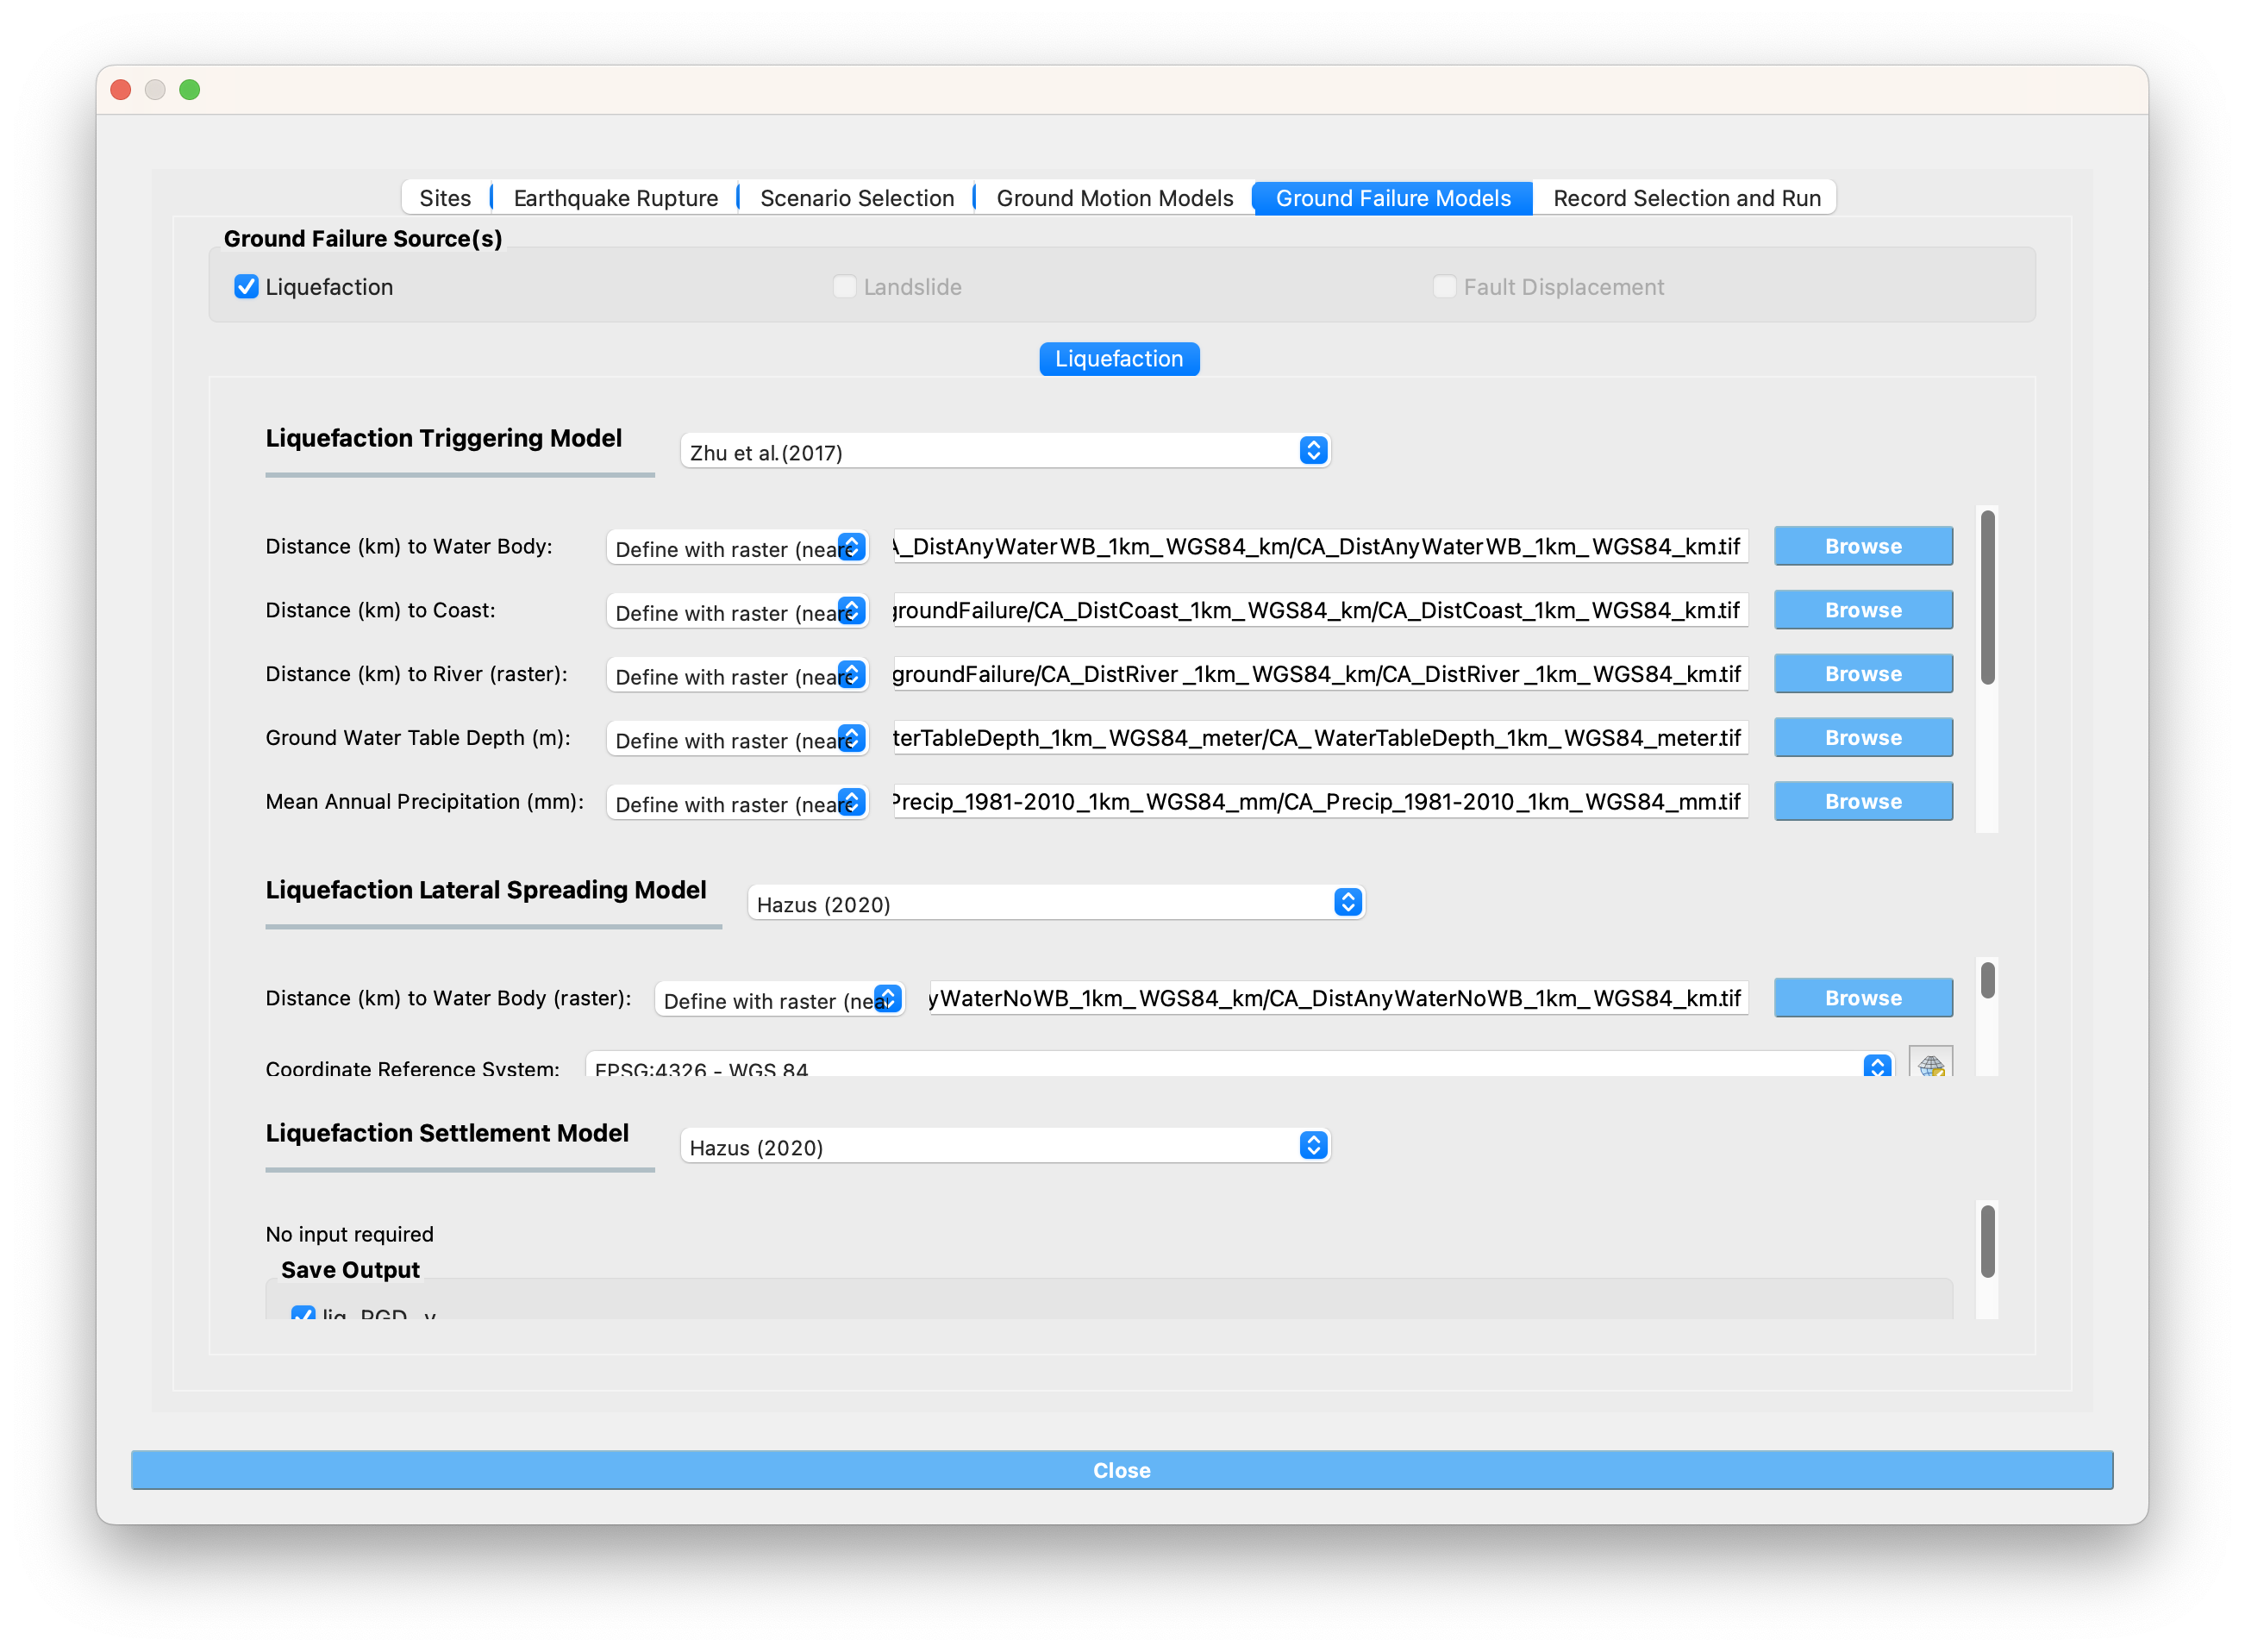Open Distance to Water Body definition dropdown

pos(737,548)
